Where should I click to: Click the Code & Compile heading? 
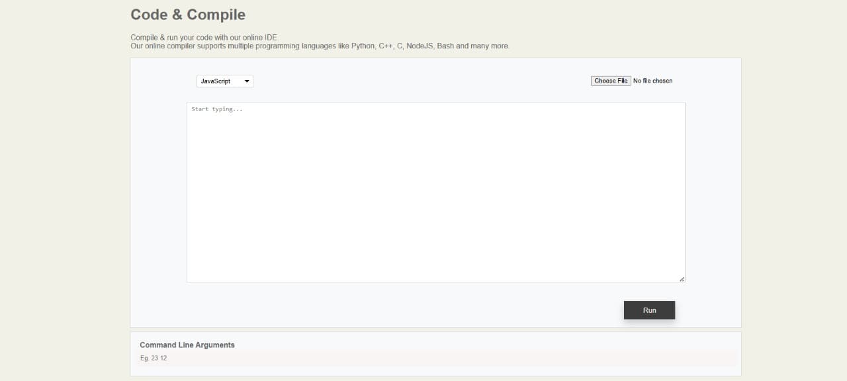[x=187, y=15]
